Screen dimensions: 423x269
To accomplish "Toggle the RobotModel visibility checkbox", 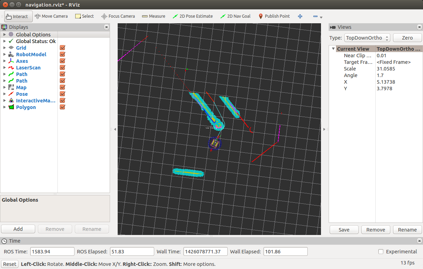I will [x=63, y=54].
